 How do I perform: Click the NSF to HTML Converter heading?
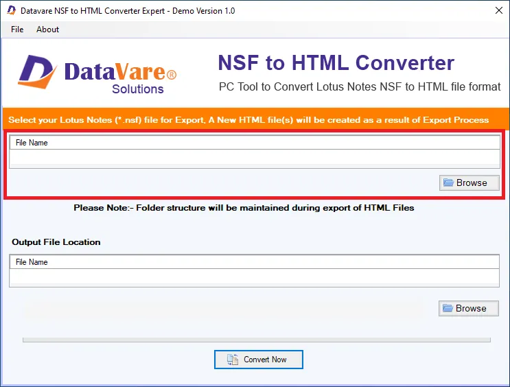click(x=336, y=62)
